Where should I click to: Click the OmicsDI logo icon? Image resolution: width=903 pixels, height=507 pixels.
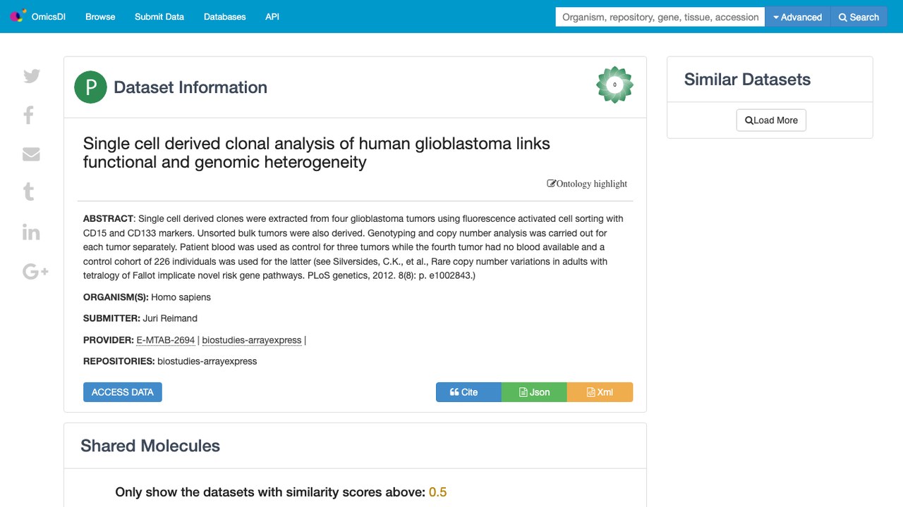click(18, 16)
